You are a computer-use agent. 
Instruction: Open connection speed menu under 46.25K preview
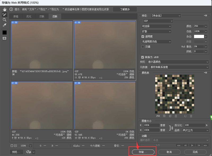(x=37, y=138)
